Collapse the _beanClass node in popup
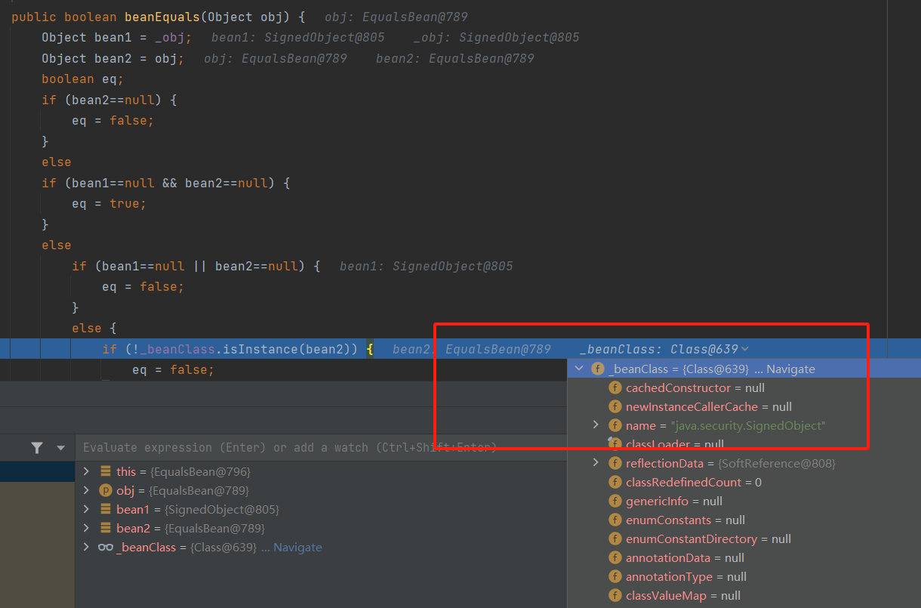This screenshot has width=921, height=608. pos(579,369)
